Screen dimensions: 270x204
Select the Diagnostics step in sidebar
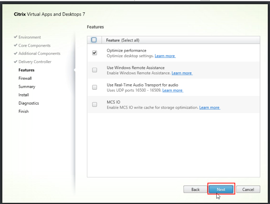click(x=28, y=103)
